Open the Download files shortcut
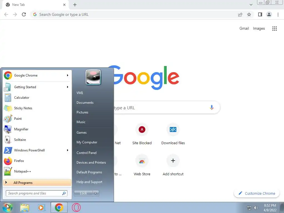 (x=173, y=134)
